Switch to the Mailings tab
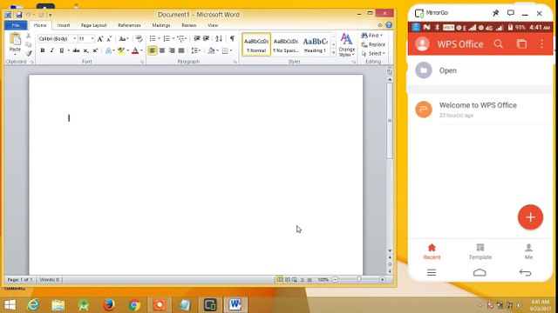 [x=161, y=25]
